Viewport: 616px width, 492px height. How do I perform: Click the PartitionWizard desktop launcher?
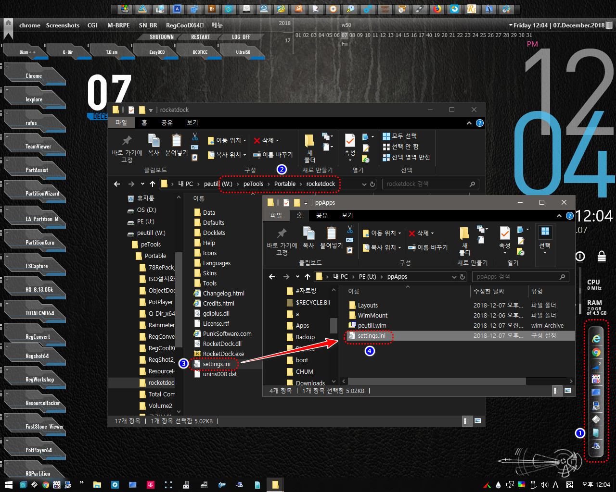[35, 192]
